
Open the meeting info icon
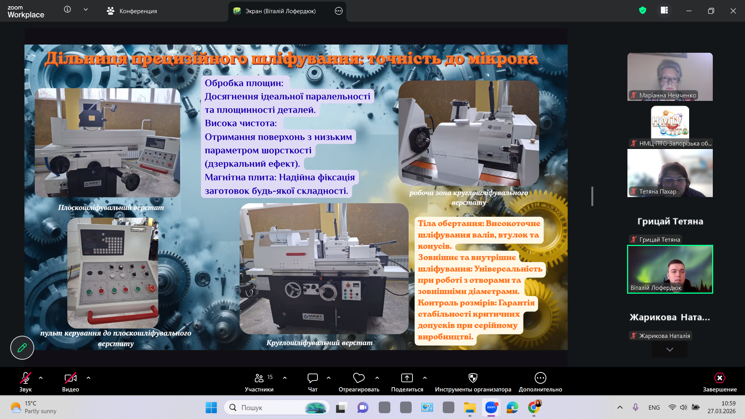(68, 10)
